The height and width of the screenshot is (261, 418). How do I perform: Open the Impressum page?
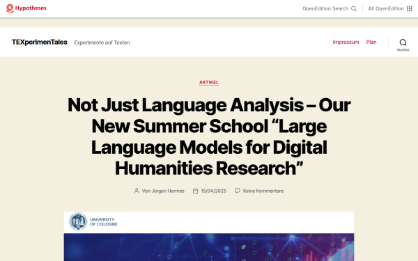point(346,42)
